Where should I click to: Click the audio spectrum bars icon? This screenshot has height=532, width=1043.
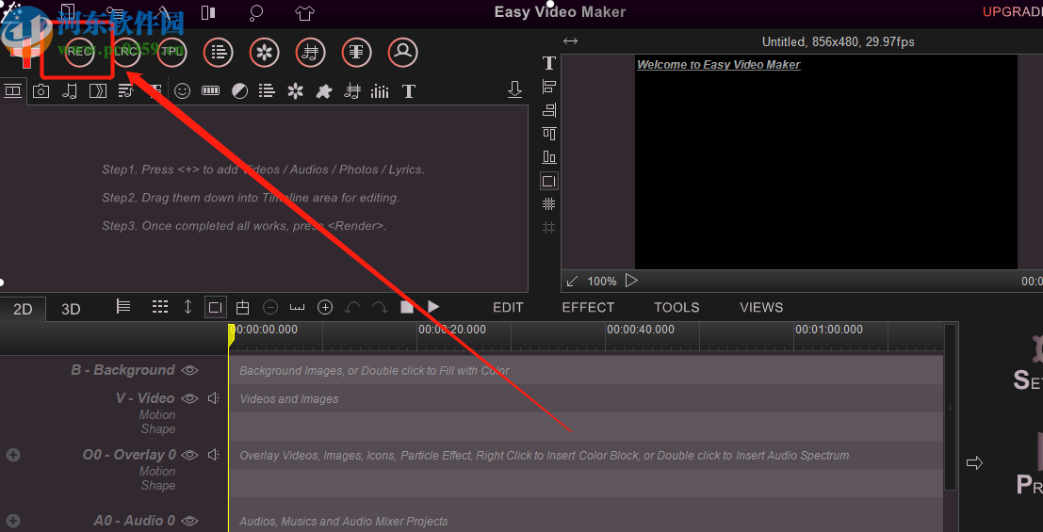[x=380, y=91]
